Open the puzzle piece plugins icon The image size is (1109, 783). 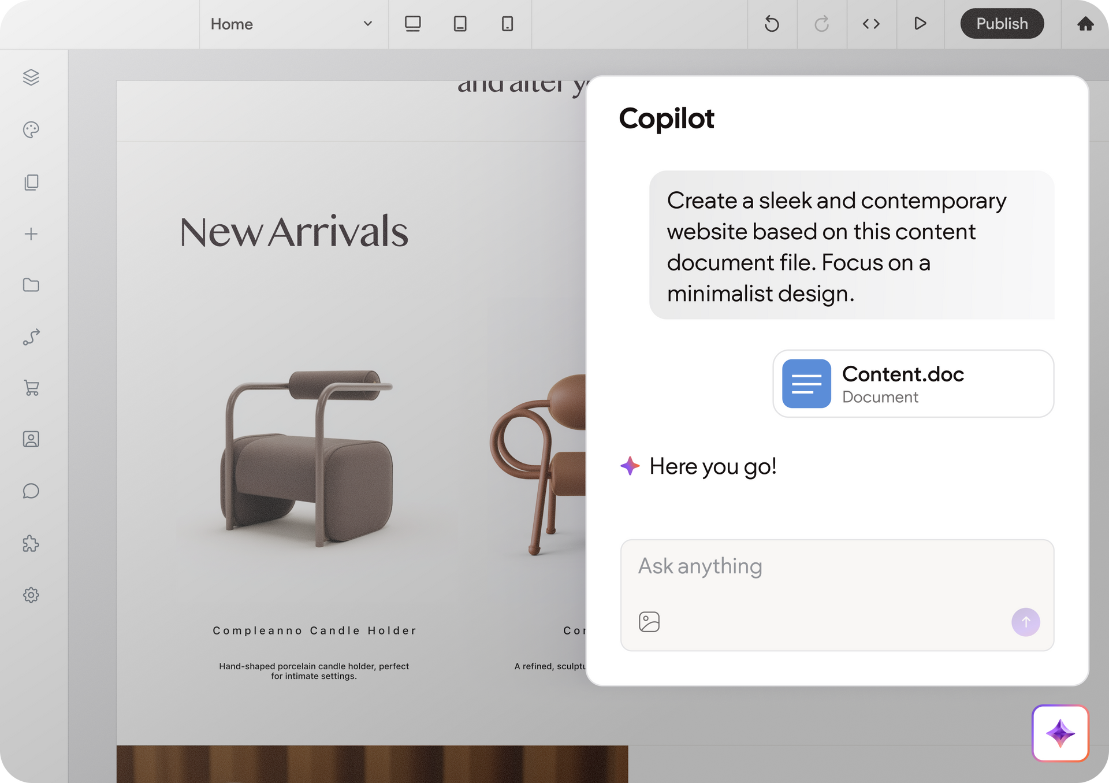pyautogui.click(x=31, y=543)
